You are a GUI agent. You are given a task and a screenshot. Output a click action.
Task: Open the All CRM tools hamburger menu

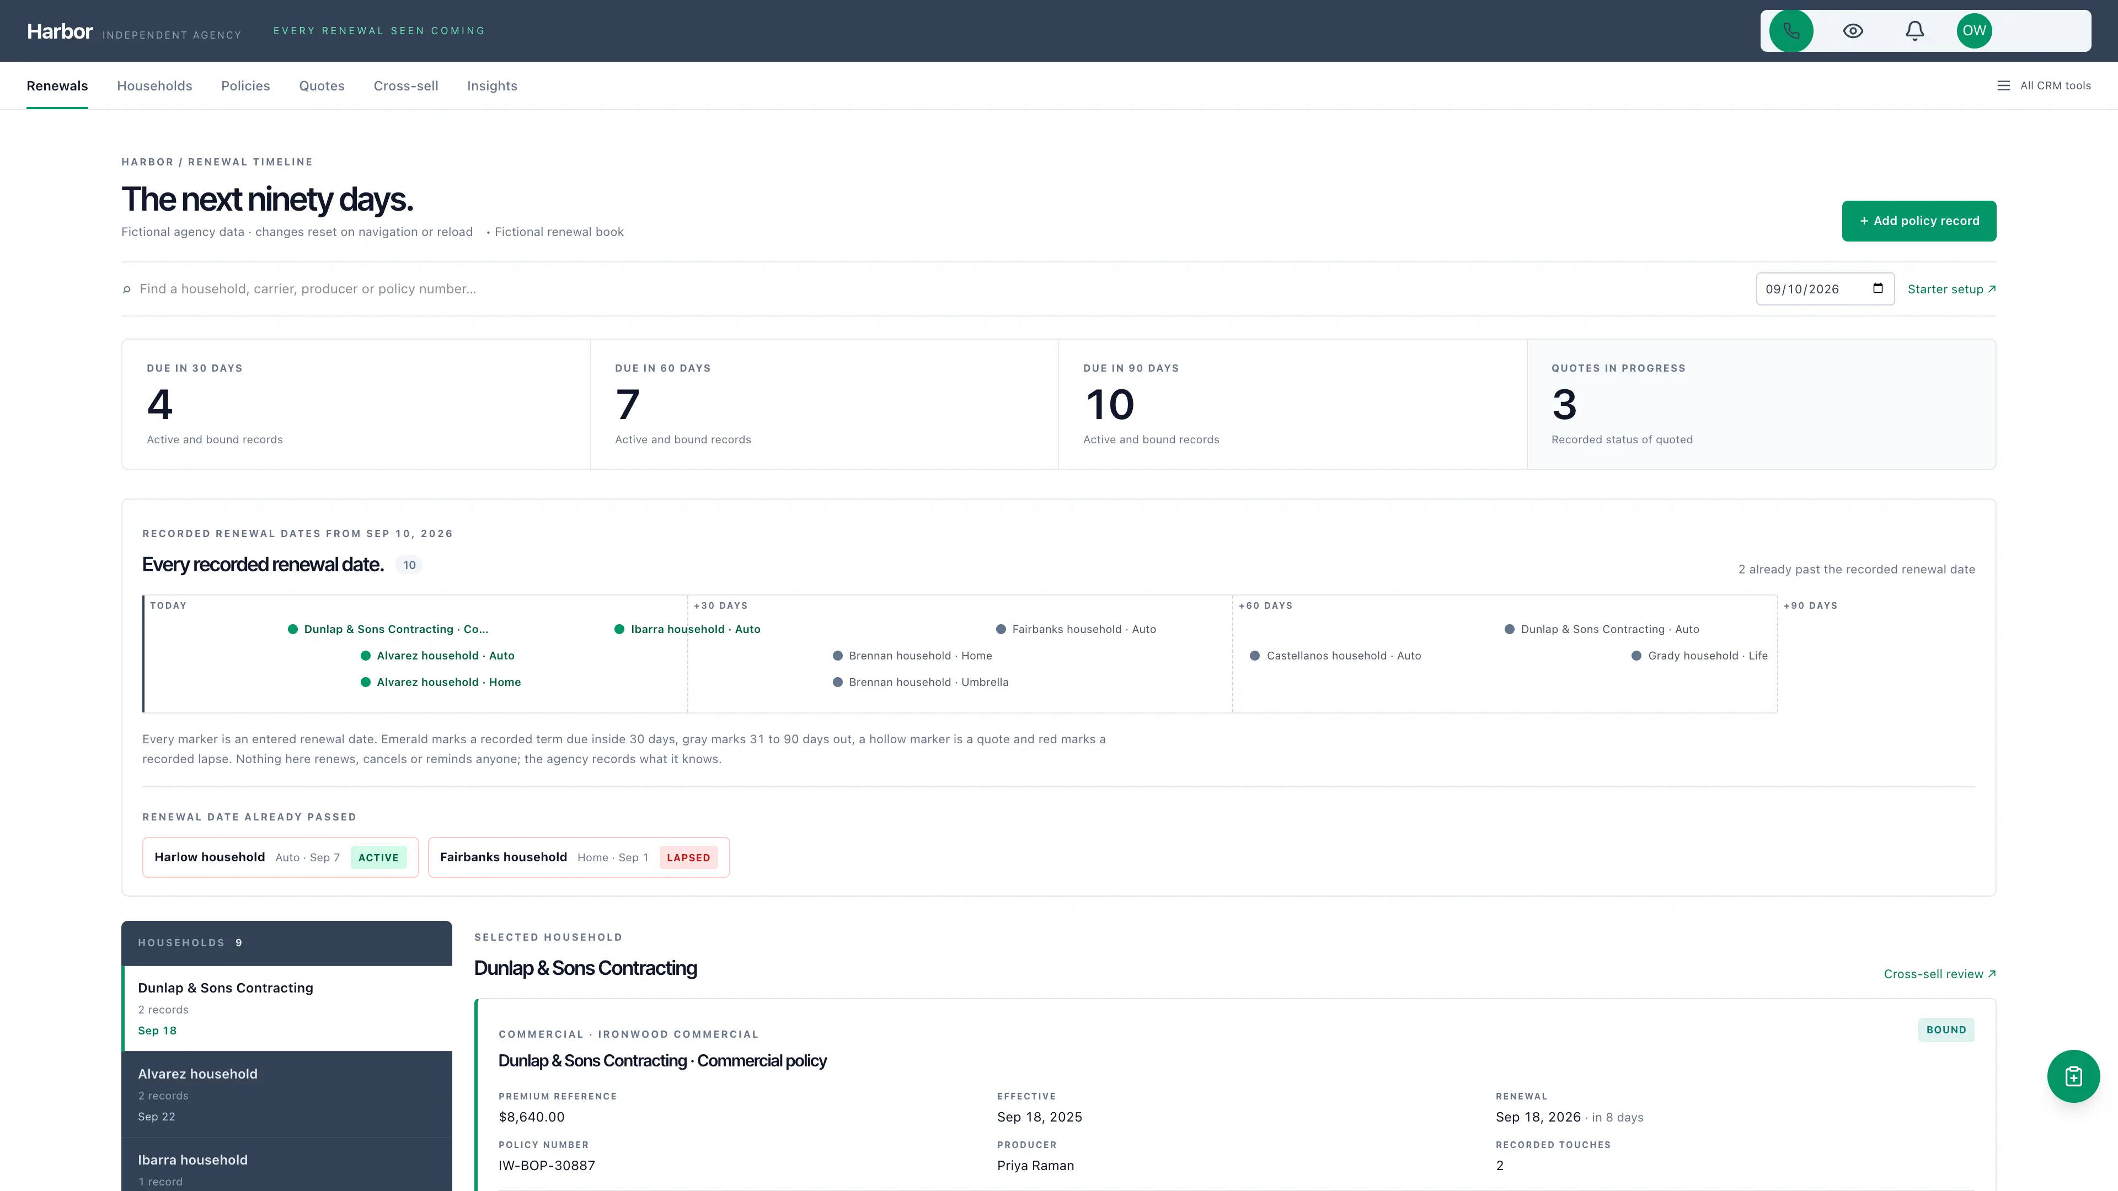tap(2044, 85)
